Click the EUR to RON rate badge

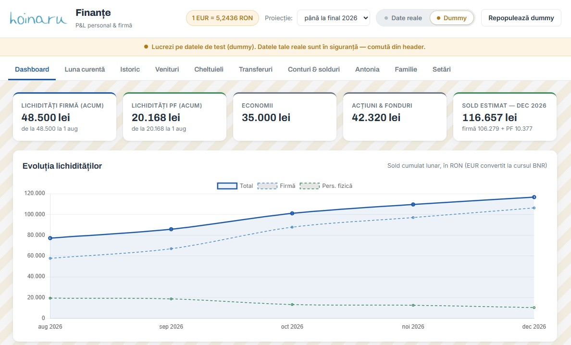[x=223, y=18]
